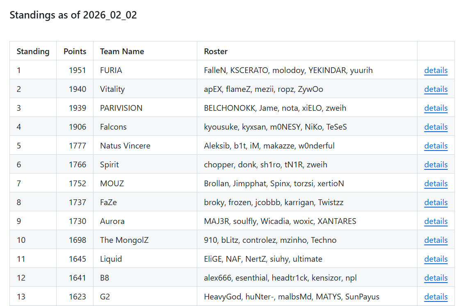456x306 pixels.
Task: Open details link for Liquid
Action: pyautogui.click(x=435, y=259)
